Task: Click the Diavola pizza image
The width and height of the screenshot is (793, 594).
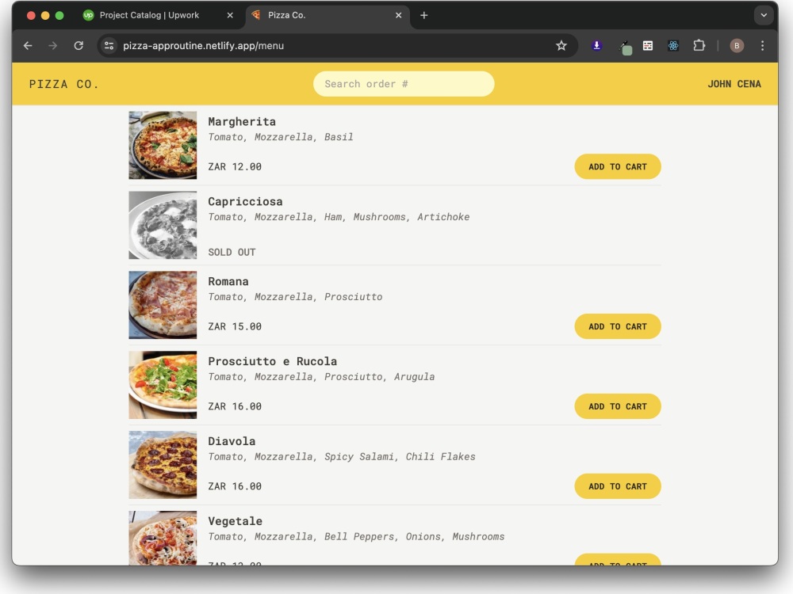Action: point(163,465)
